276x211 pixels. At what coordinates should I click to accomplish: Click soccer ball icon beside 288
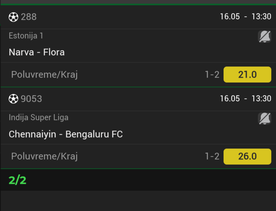click(13, 17)
